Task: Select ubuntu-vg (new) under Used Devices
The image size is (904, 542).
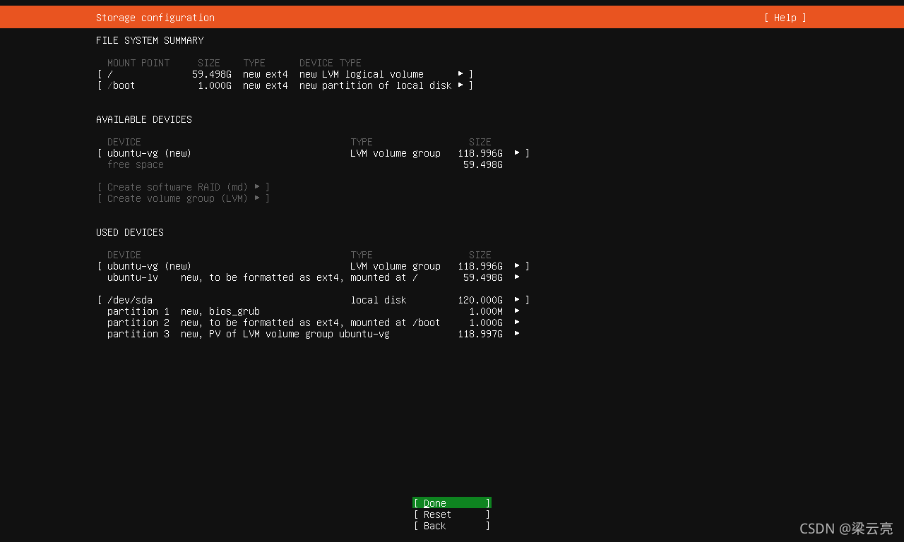Action: [314, 266]
